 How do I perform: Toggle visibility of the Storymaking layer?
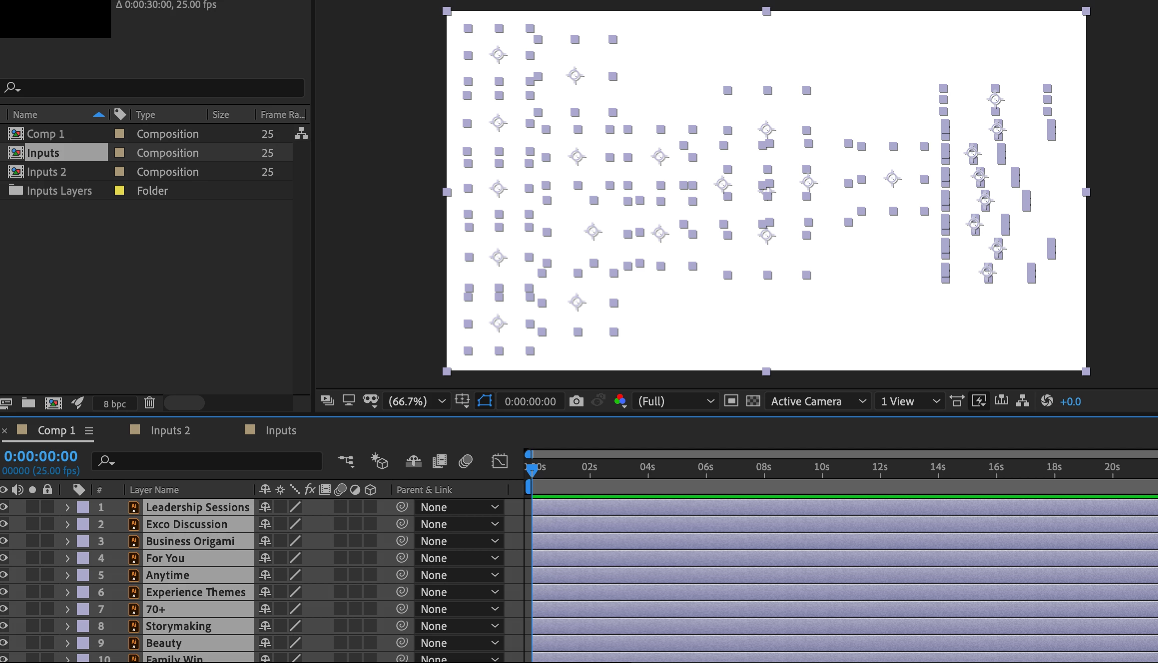click(4, 626)
